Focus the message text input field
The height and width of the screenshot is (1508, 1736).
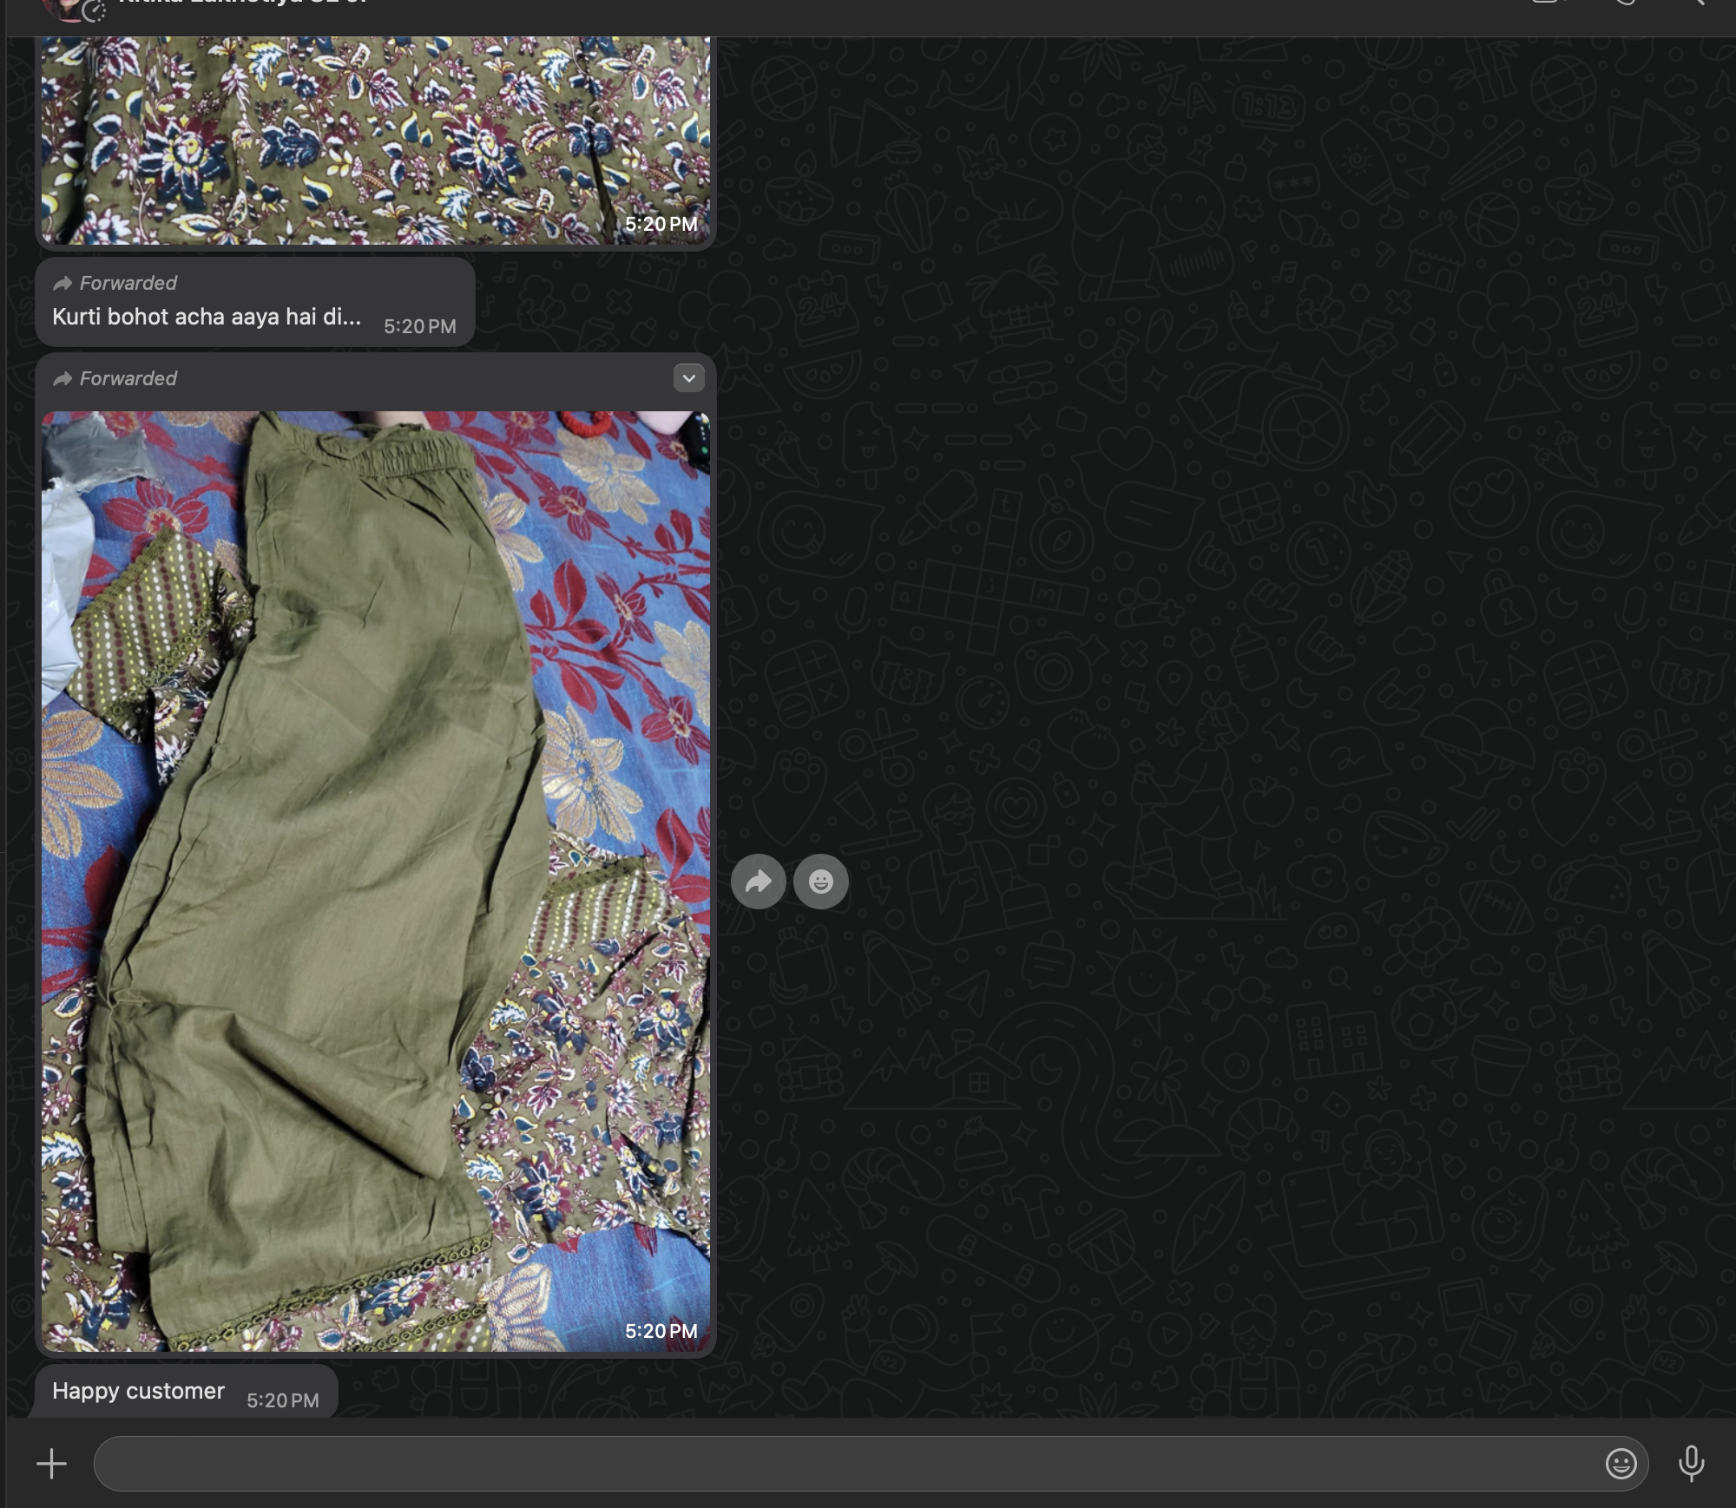842,1464
